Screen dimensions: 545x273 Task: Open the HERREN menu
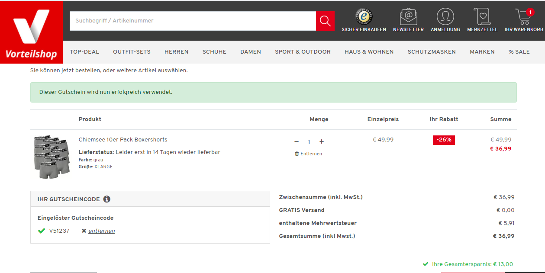pyautogui.click(x=176, y=51)
